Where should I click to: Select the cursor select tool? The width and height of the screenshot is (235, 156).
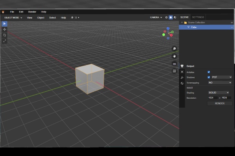(5, 24)
